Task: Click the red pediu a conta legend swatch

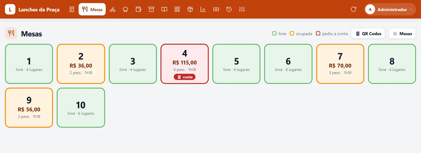Action: coord(318,33)
